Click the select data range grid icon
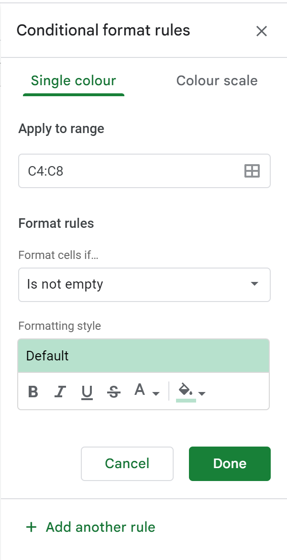Viewport: 287px width, 560px height. click(253, 171)
